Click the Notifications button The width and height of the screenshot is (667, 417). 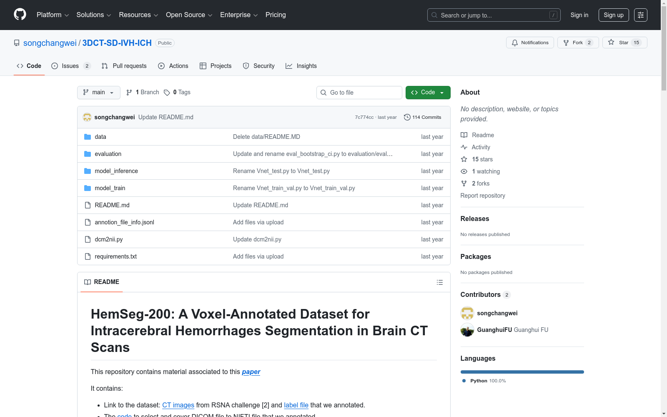pyautogui.click(x=530, y=43)
